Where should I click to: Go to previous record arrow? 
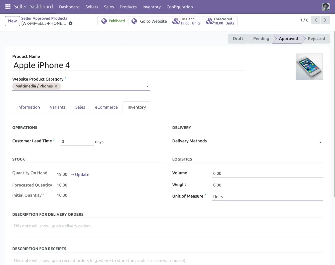(x=315, y=20)
